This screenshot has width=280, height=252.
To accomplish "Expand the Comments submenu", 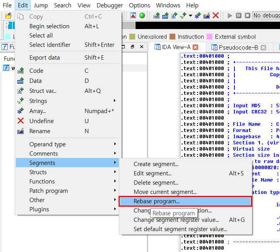I will (68, 154).
